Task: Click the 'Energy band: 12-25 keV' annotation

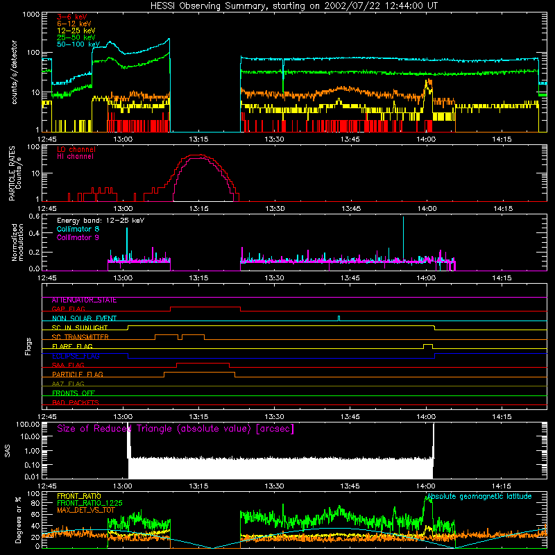Action: (x=101, y=221)
